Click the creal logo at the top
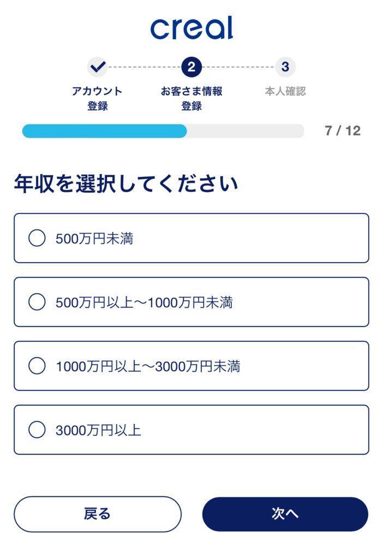 point(191,30)
